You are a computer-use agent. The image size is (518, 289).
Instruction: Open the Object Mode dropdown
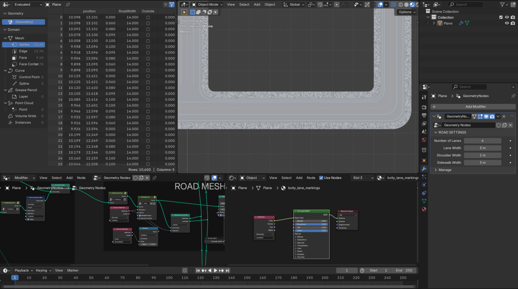coord(207,4)
